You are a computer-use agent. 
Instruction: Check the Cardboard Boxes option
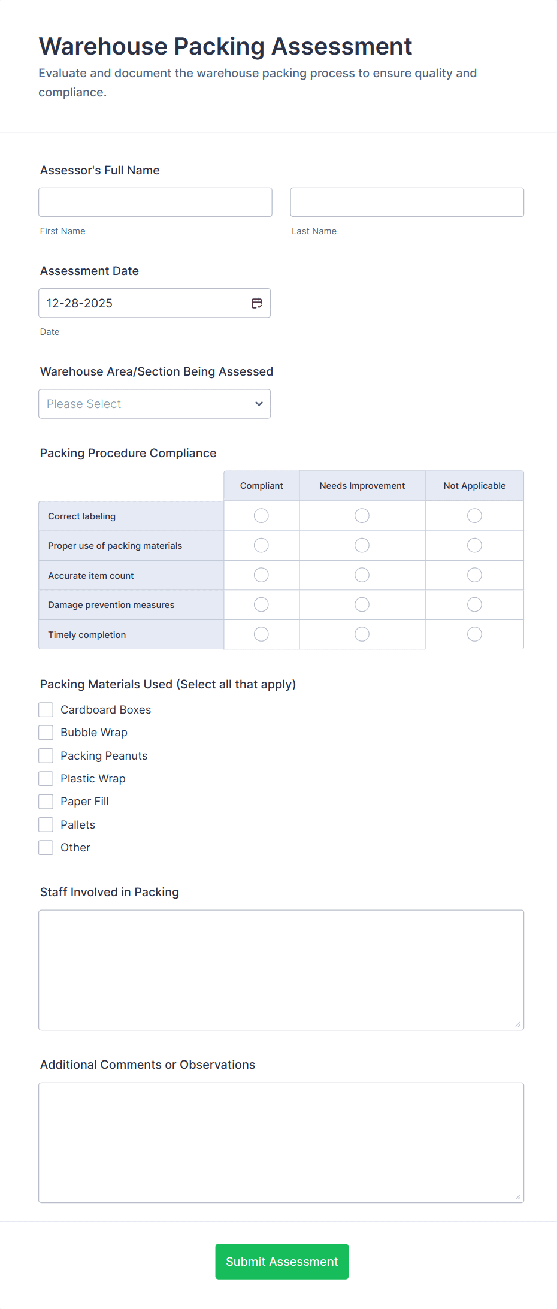point(46,709)
